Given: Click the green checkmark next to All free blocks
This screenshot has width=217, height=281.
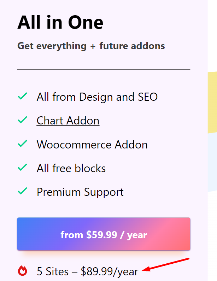Looking at the screenshot, I should click(23, 168).
